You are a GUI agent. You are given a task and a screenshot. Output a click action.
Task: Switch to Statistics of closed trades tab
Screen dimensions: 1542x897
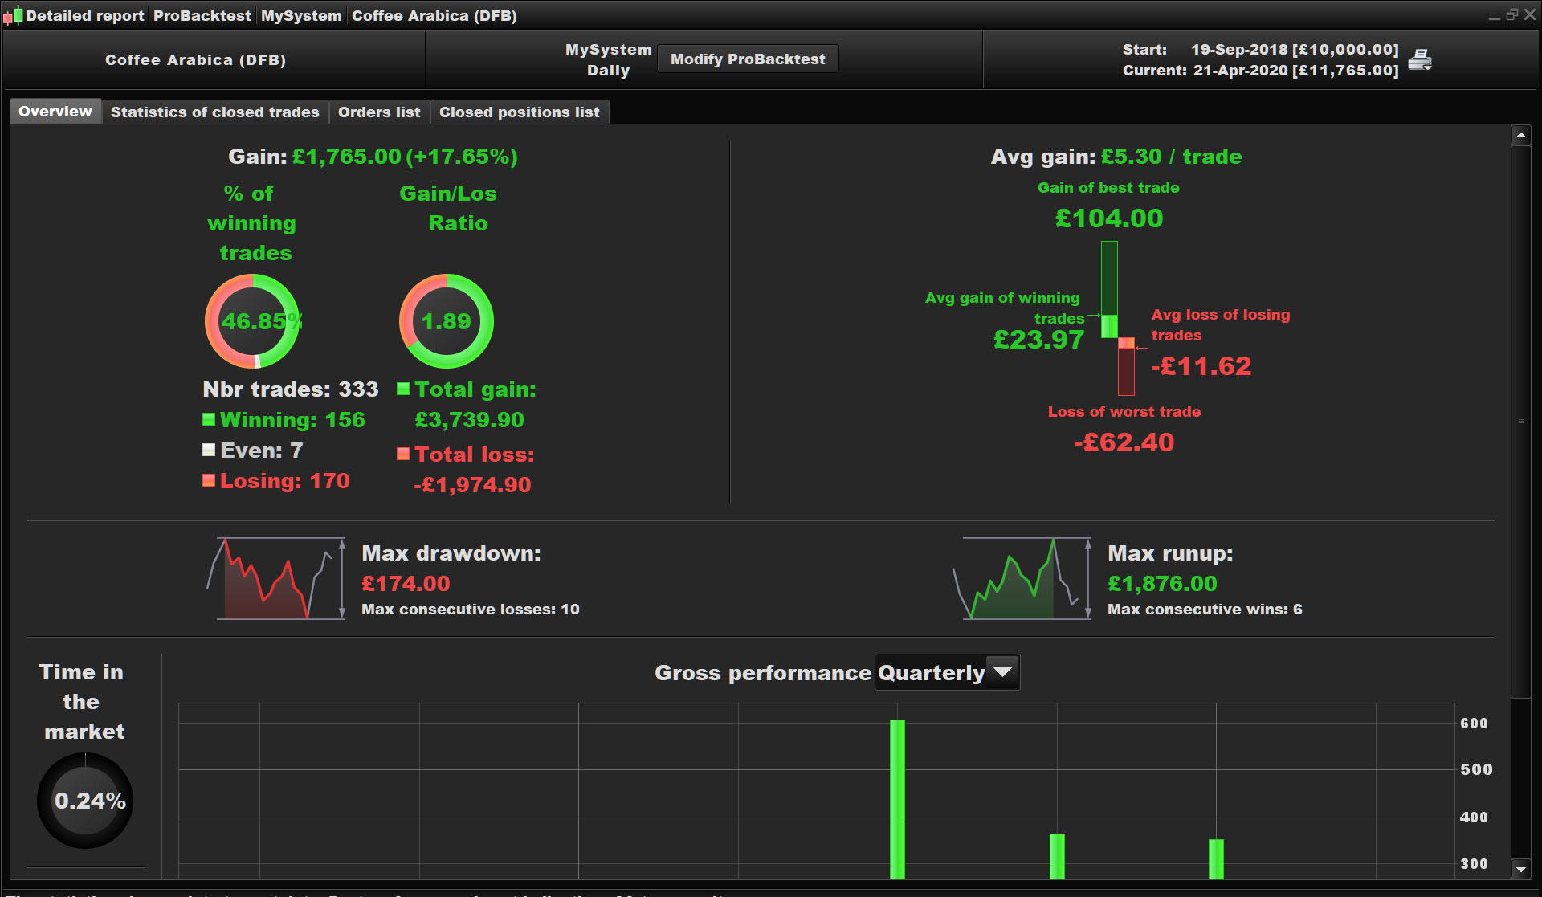pos(214,112)
